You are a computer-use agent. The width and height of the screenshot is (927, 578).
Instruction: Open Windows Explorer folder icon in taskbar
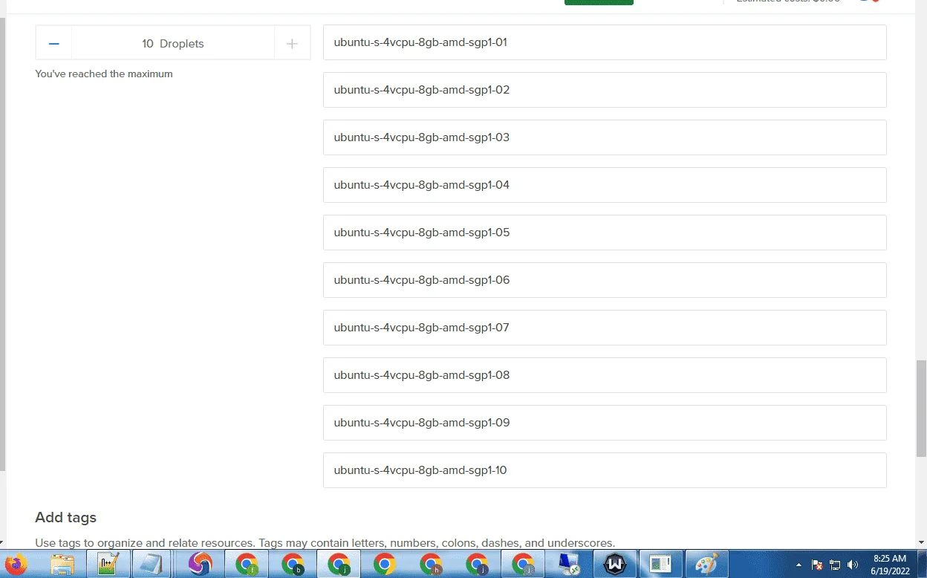tap(62, 565)
